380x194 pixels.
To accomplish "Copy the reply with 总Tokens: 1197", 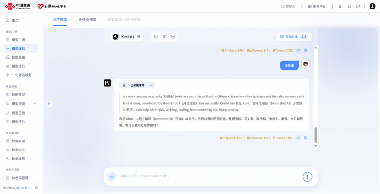I will pos(305,138).
